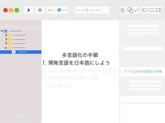The image size is (165, 123).
Task: Click the blue project icon in navigator
Action: click(x=6, y=31)
